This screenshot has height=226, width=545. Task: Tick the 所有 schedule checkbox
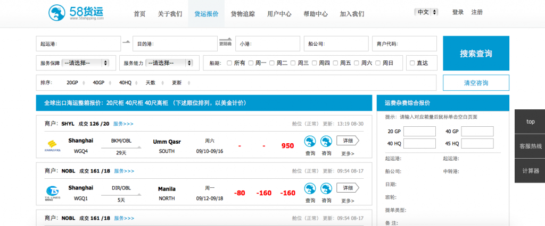coord(229,63)
